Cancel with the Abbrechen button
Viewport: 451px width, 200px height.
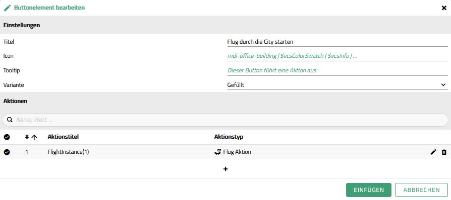click(421, 190)
